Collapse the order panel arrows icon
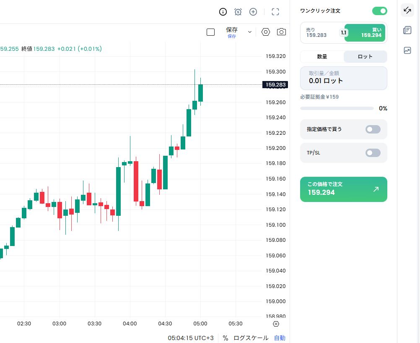 407,10
